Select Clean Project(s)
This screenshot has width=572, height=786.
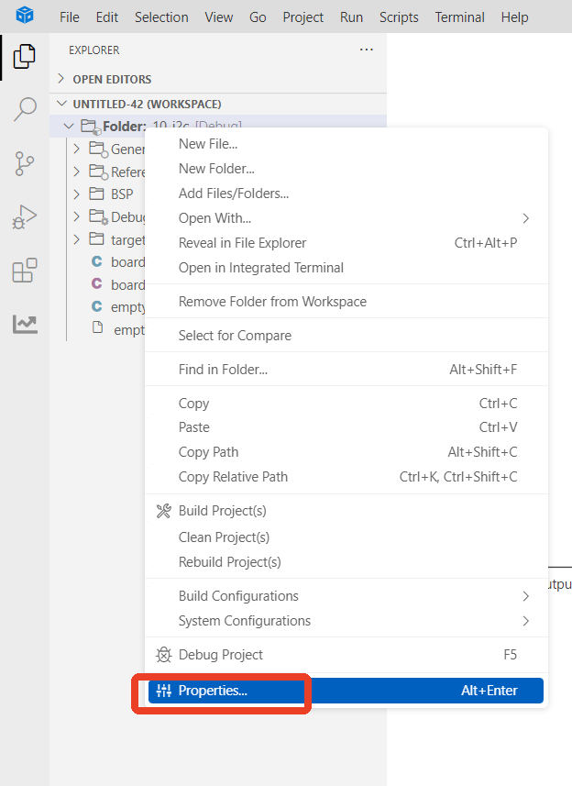pyautogui.click(x=346, y=537)
